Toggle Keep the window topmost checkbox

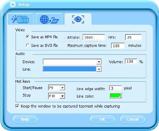(17, 106)
